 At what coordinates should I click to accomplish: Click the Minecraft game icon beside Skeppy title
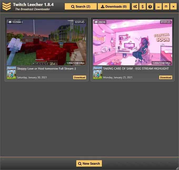pyautogui.click(x=11, y=73)
